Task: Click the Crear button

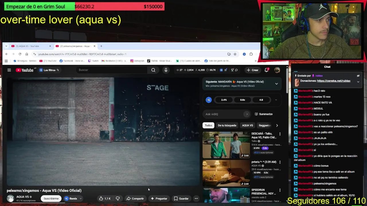Action: 252,70
